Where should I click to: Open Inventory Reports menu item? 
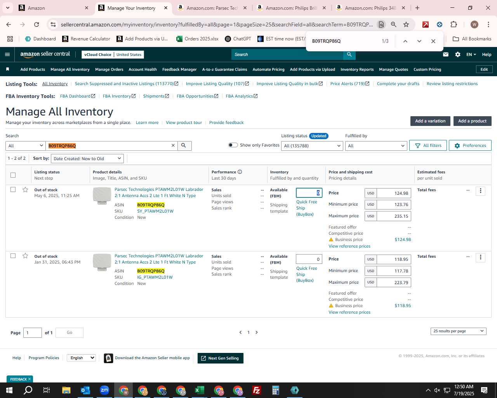coord(357,70)
